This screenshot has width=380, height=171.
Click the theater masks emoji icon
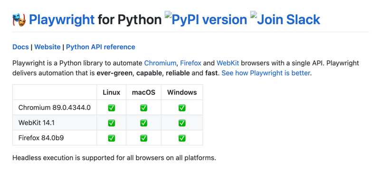19,20
